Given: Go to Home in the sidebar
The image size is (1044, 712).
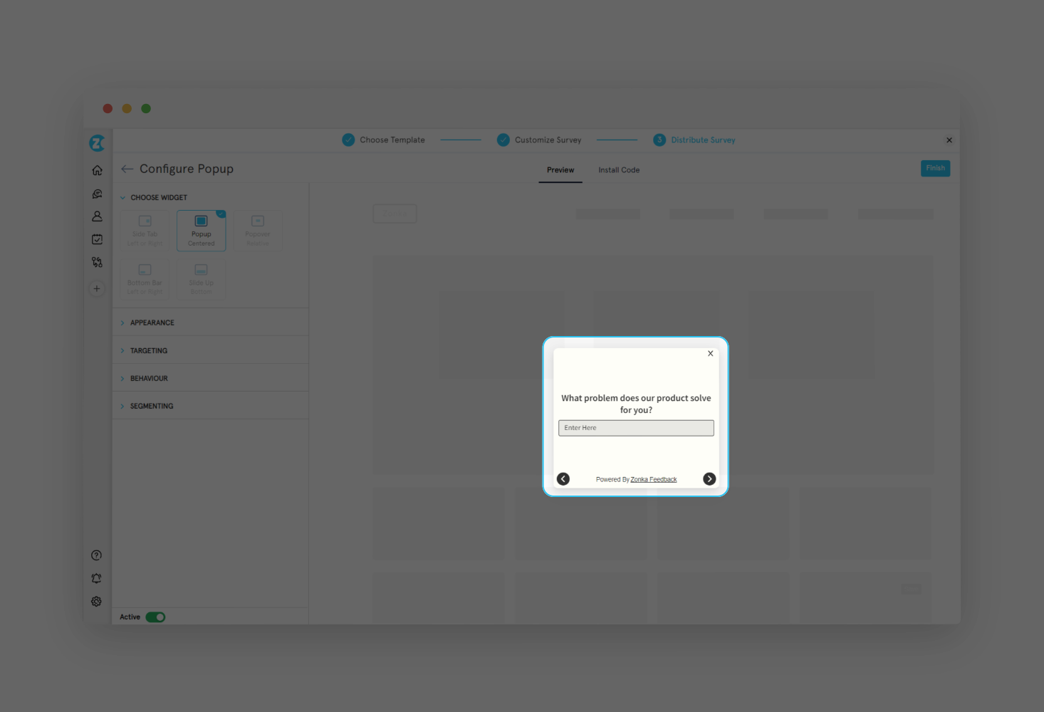Looking at the screenshot, I should coord(97,170).
